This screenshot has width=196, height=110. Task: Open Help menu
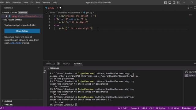click(55, 2)
